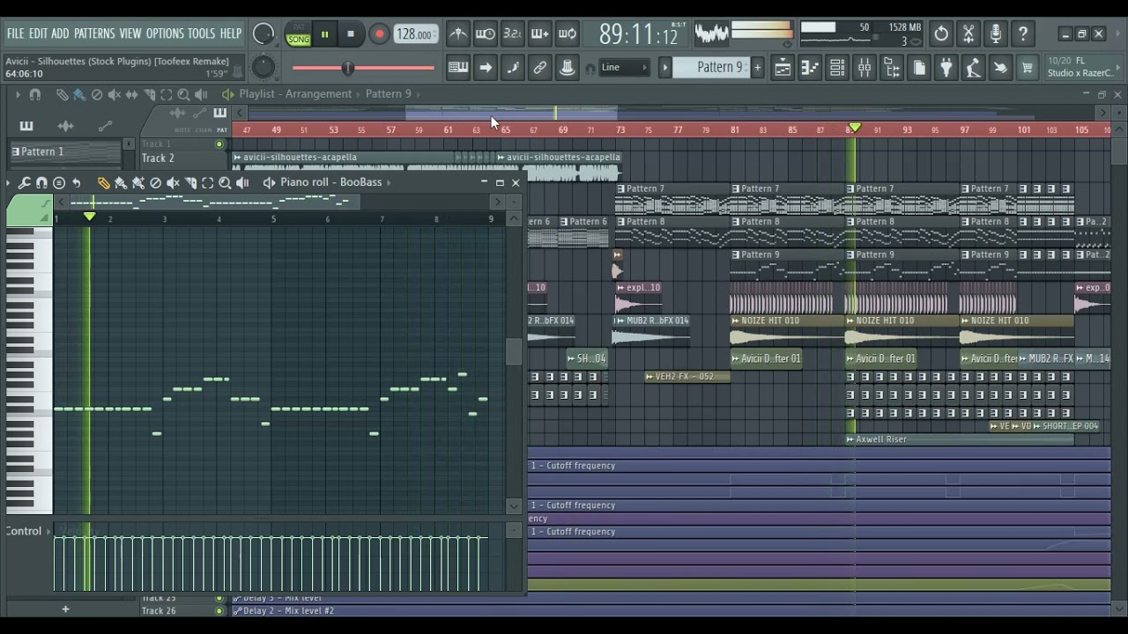Image resolution: width=1128 pixels, height=634 pixels.
Task: Select Pattern 1 in the picker panel
Action: (63, 151)
